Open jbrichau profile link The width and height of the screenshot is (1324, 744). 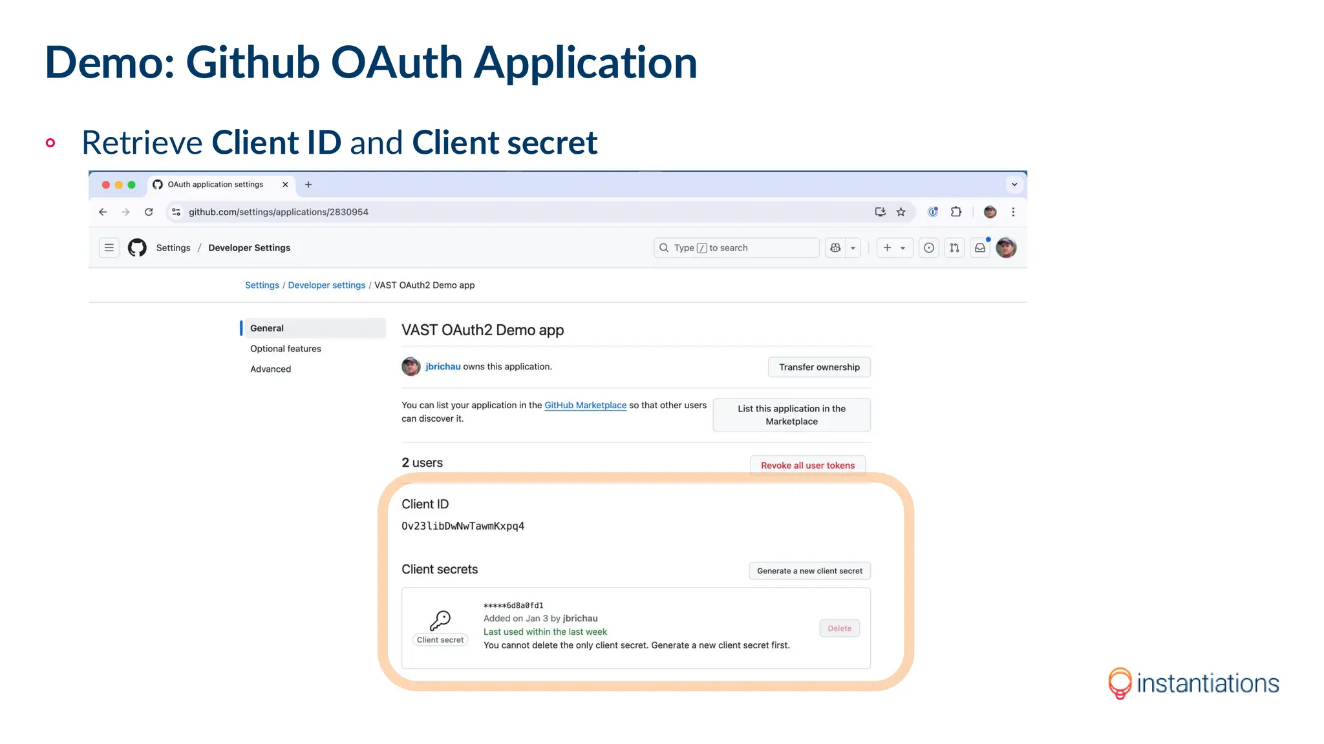click(443, 367)
